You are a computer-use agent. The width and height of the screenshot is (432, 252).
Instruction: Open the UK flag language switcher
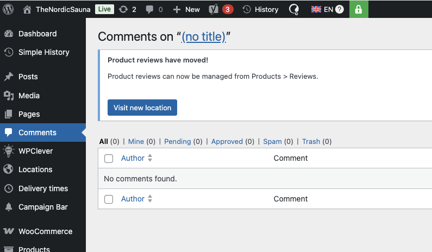[x=316, y=10]
